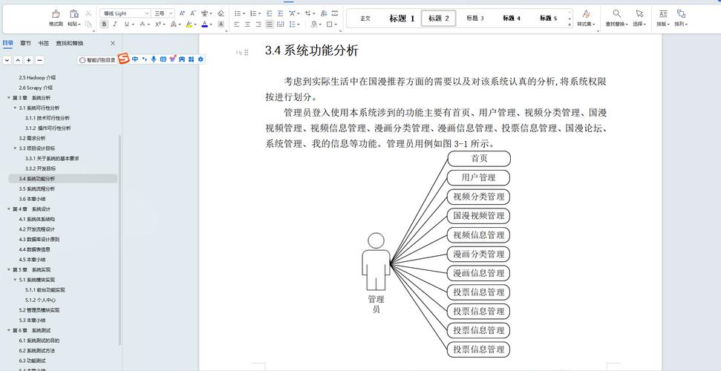721x371 pixels.
Task: Toggle the justify alignment button
Action: (270, 24)
